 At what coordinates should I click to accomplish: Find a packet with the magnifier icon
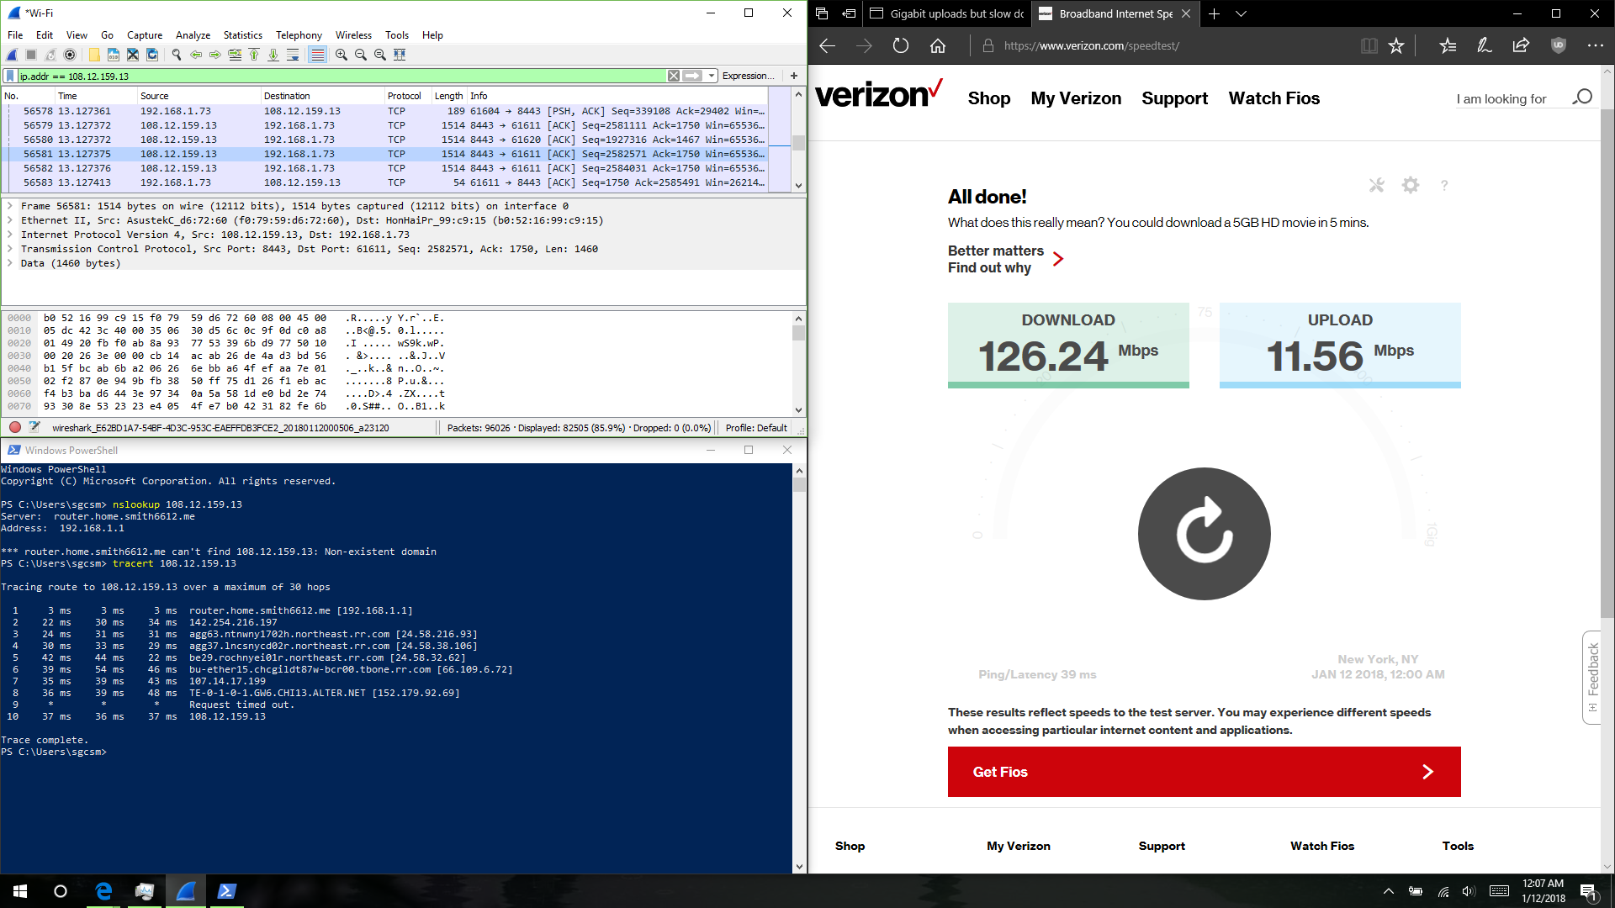click(x=177, y=55)
